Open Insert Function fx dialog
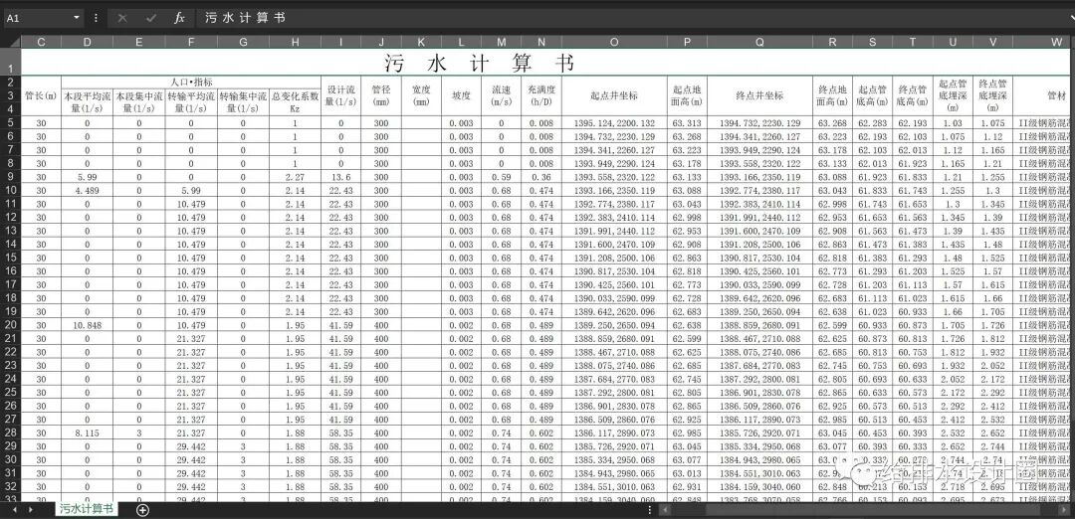This screenshot has width=1075, height=519. pyautogui.click(x=179, y=18)
